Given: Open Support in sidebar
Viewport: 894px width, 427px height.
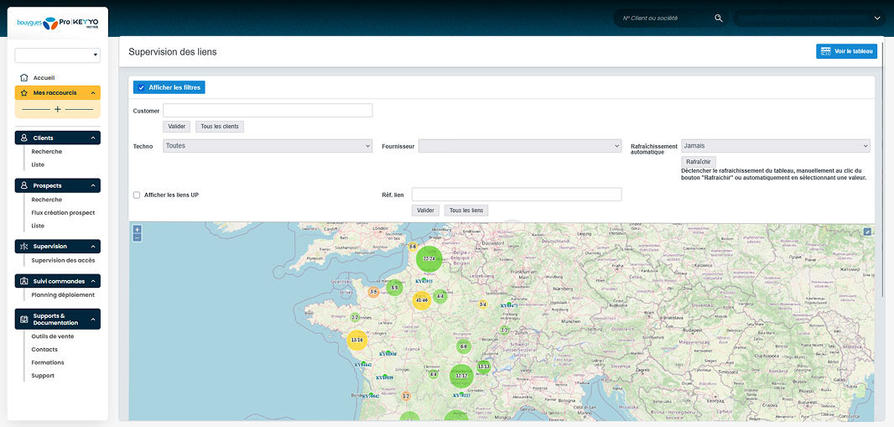Looking at the screenshot, I should 43,376.
